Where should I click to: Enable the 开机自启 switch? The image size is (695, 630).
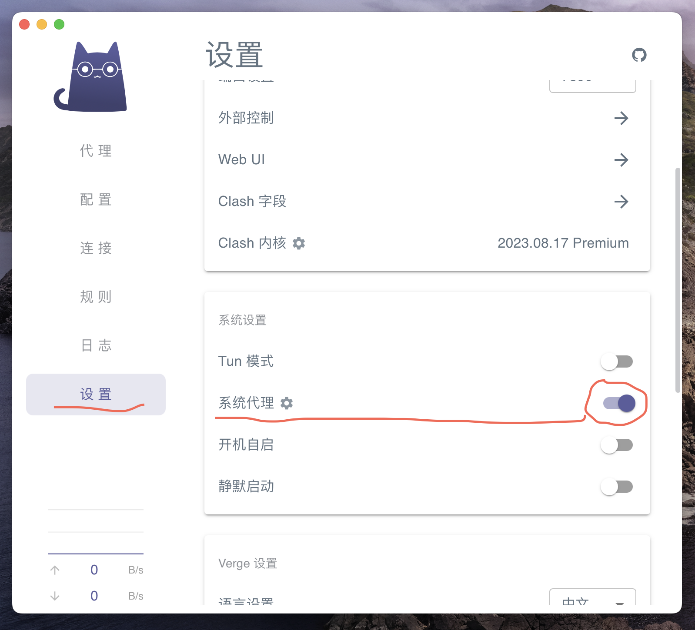(617, 445)
